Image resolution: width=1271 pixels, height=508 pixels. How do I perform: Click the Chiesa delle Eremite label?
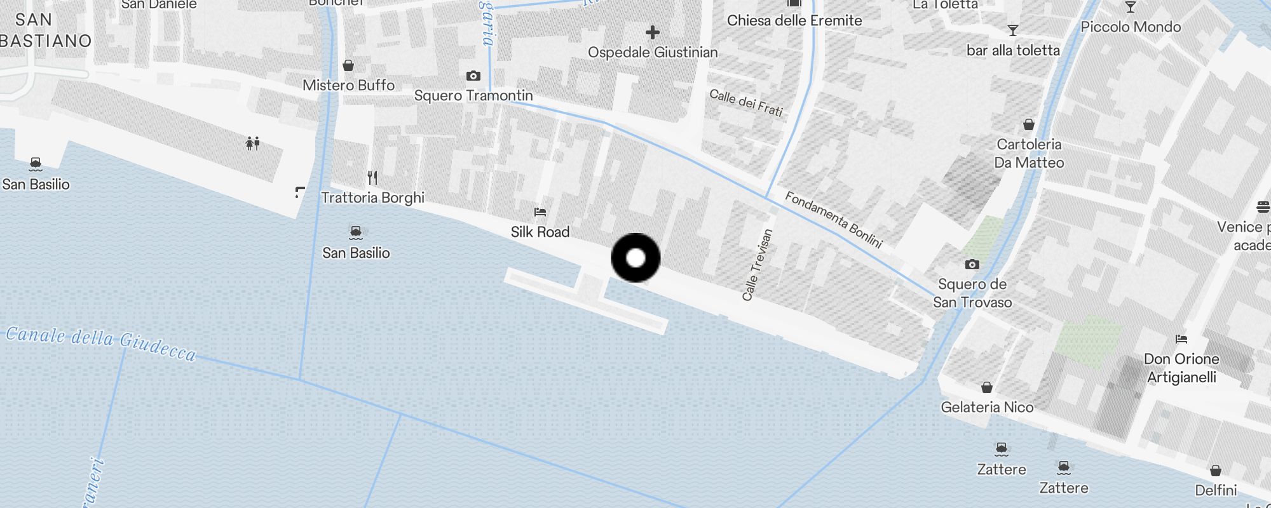coord(794,20)
